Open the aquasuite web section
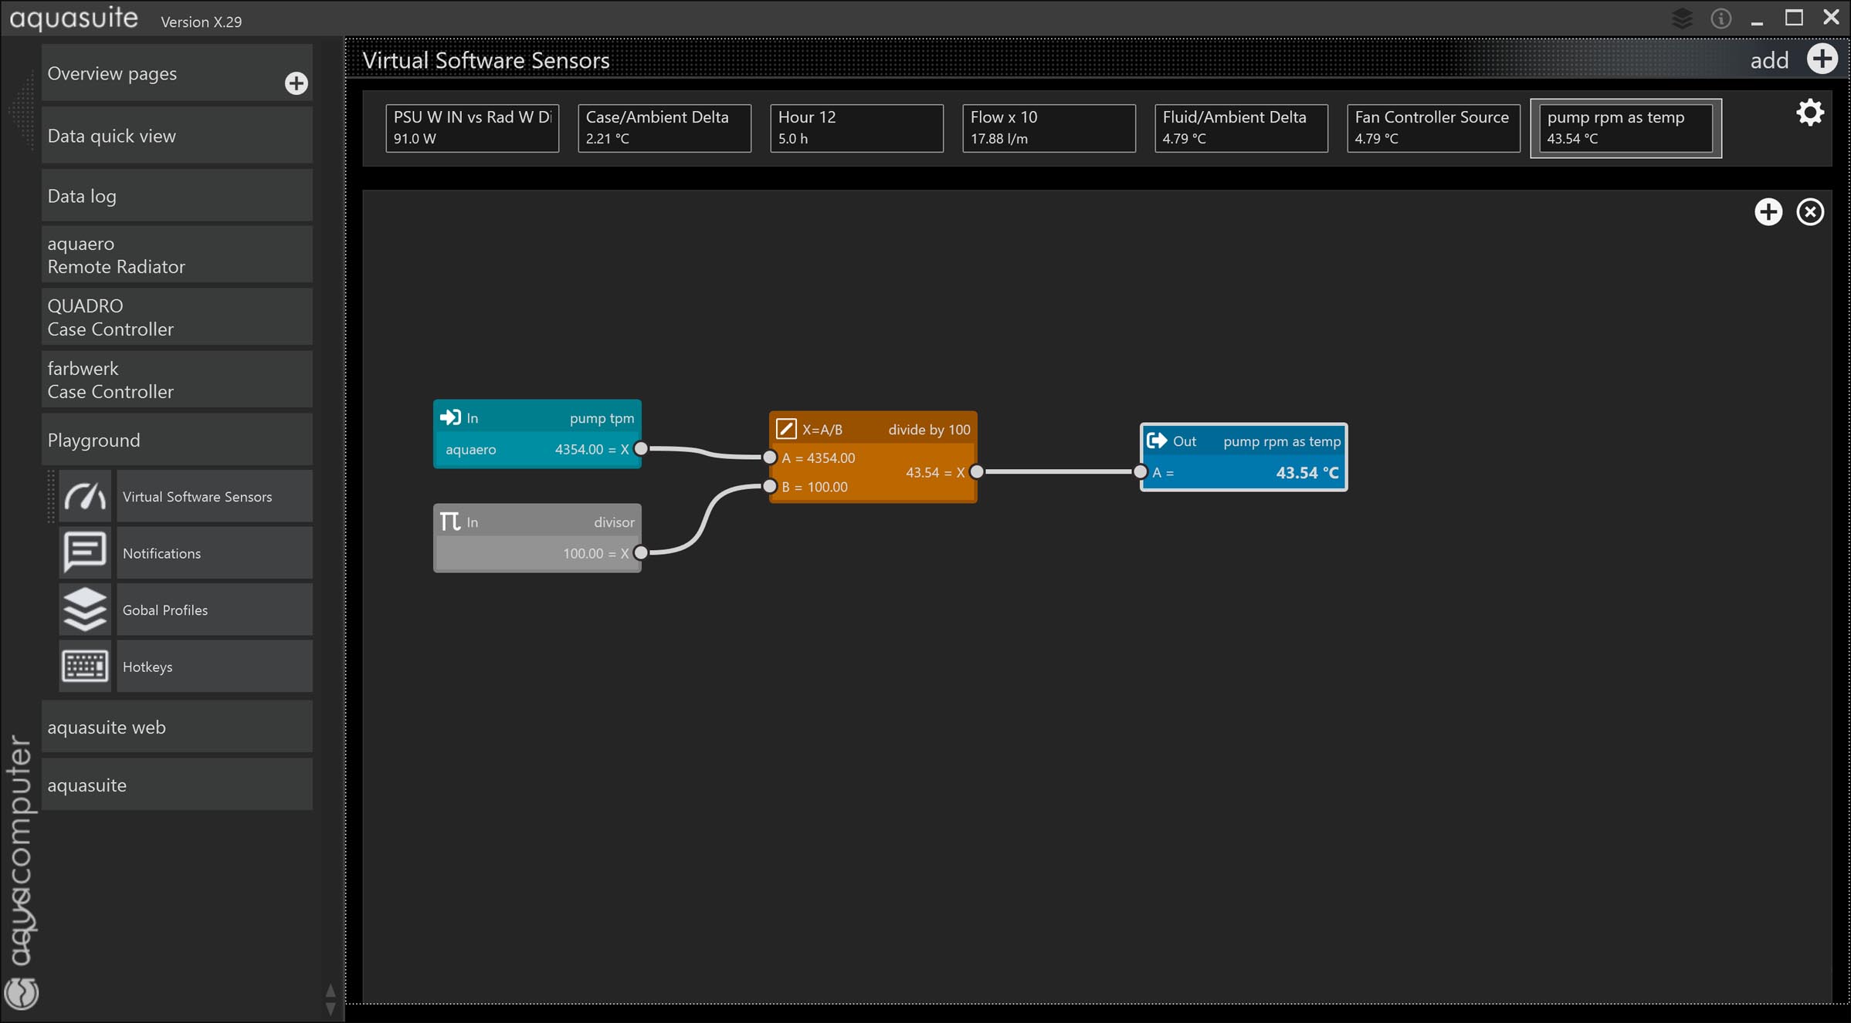This screenshot has height=1023, width=1851. (x=177, y=727)
